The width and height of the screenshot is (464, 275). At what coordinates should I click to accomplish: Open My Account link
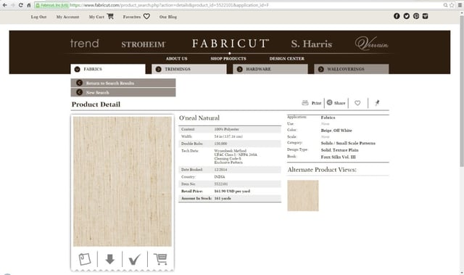(67, 17)
